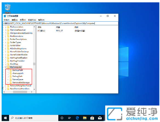Click the REG_SZ type cell
Viewport: 160px width, 122px height.
pos(59,31)
